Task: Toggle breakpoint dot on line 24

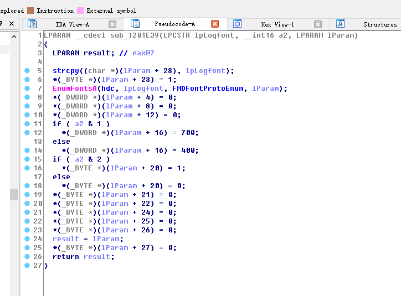Action: pyautogui.click(x=27, y=239)
